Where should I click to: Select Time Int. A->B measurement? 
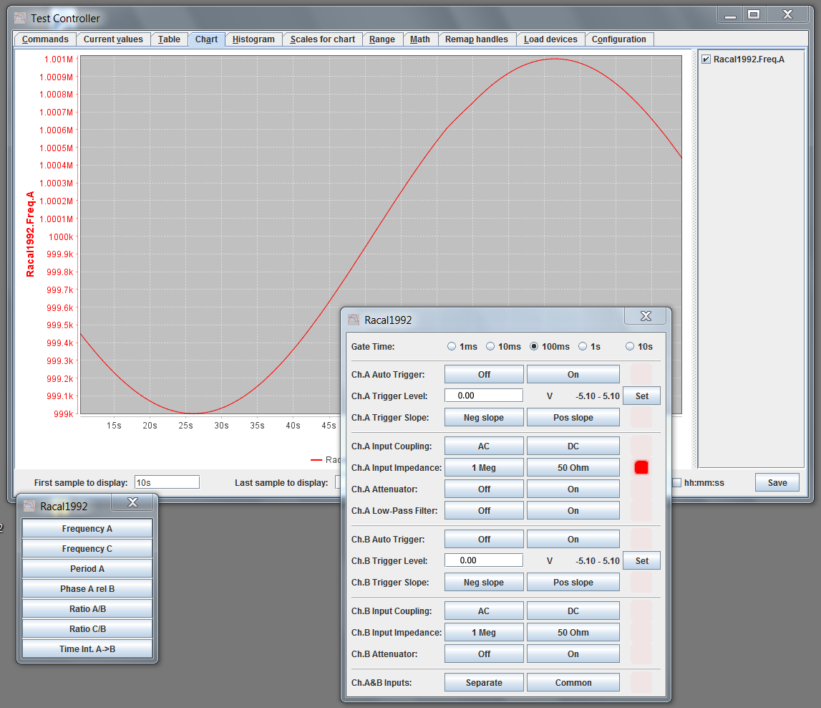(x=87, y=649)
